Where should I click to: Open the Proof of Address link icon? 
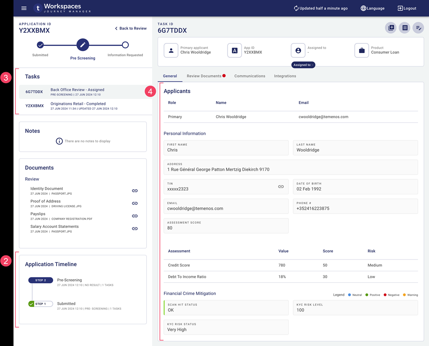pyautogui.click(x=135, y=204)
